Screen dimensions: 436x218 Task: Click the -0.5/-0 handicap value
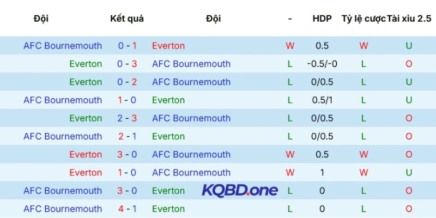(x=322, y=64)
